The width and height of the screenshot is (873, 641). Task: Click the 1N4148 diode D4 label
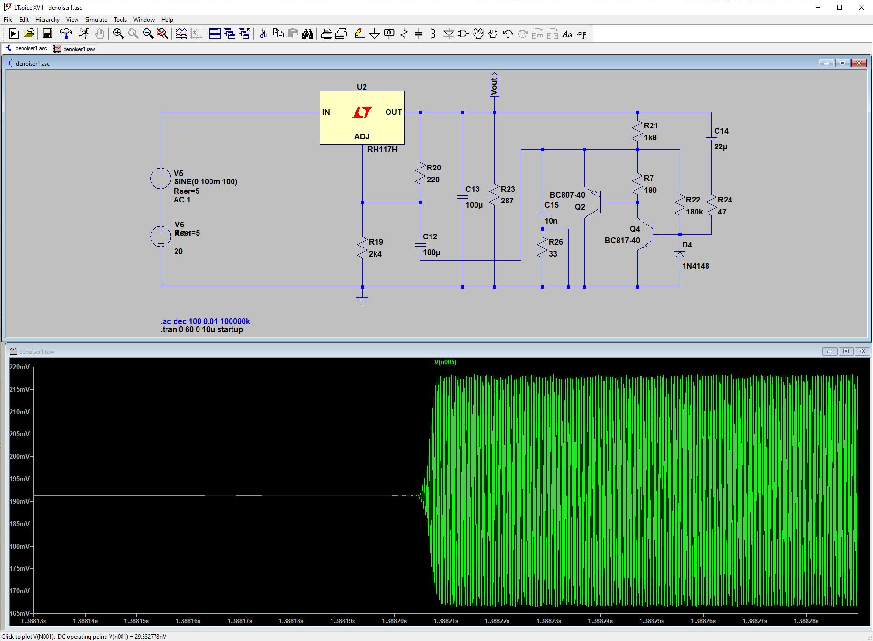click(x=696, y=266)
